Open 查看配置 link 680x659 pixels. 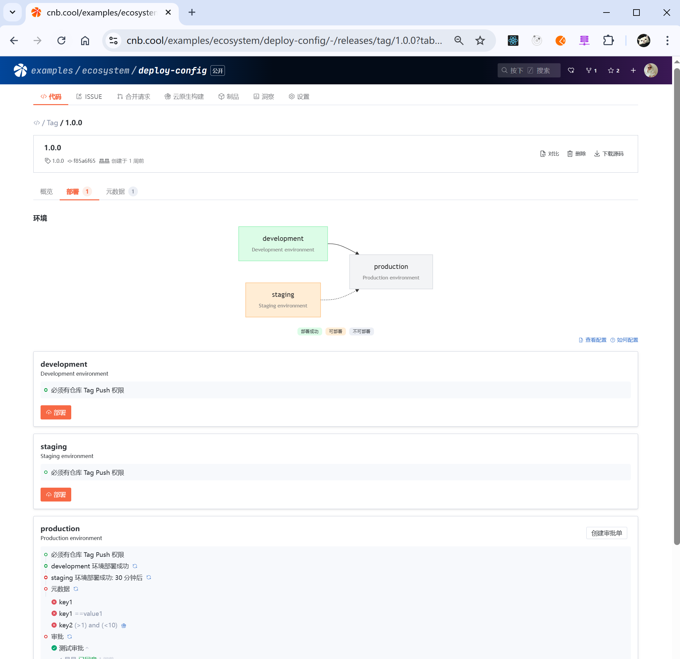coord(593,340)
